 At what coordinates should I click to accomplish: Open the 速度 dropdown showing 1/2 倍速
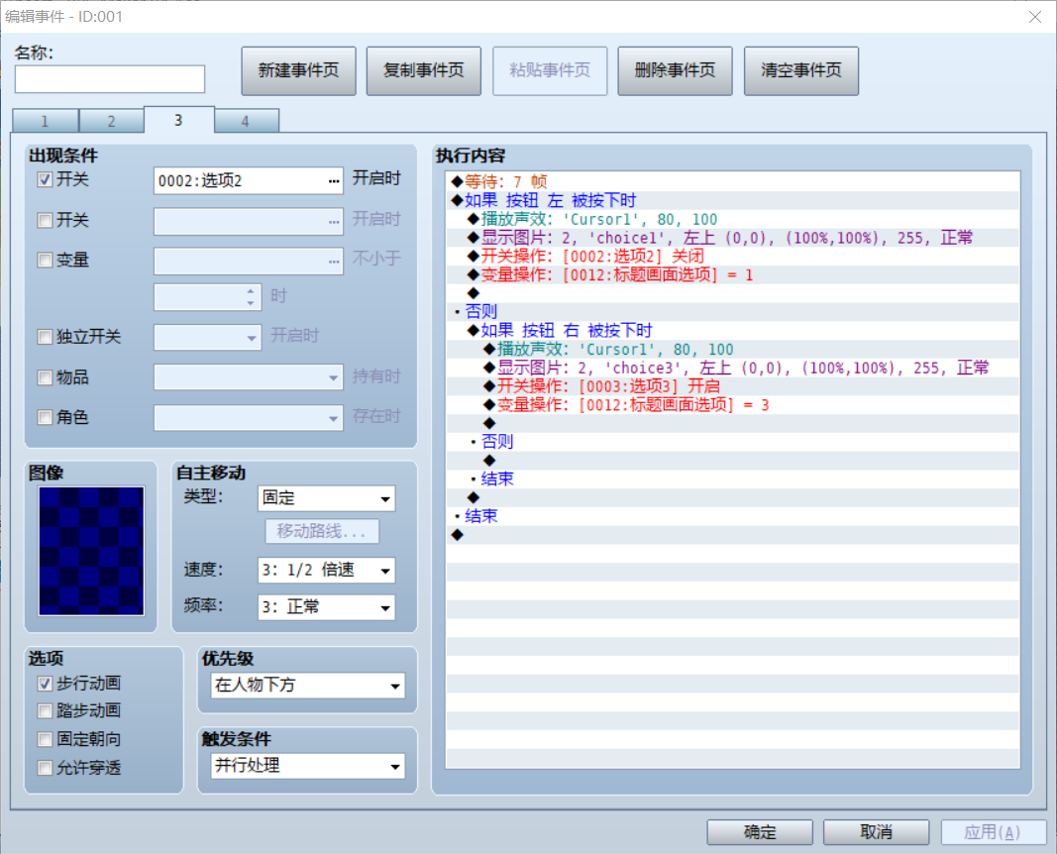pos(326,571)
